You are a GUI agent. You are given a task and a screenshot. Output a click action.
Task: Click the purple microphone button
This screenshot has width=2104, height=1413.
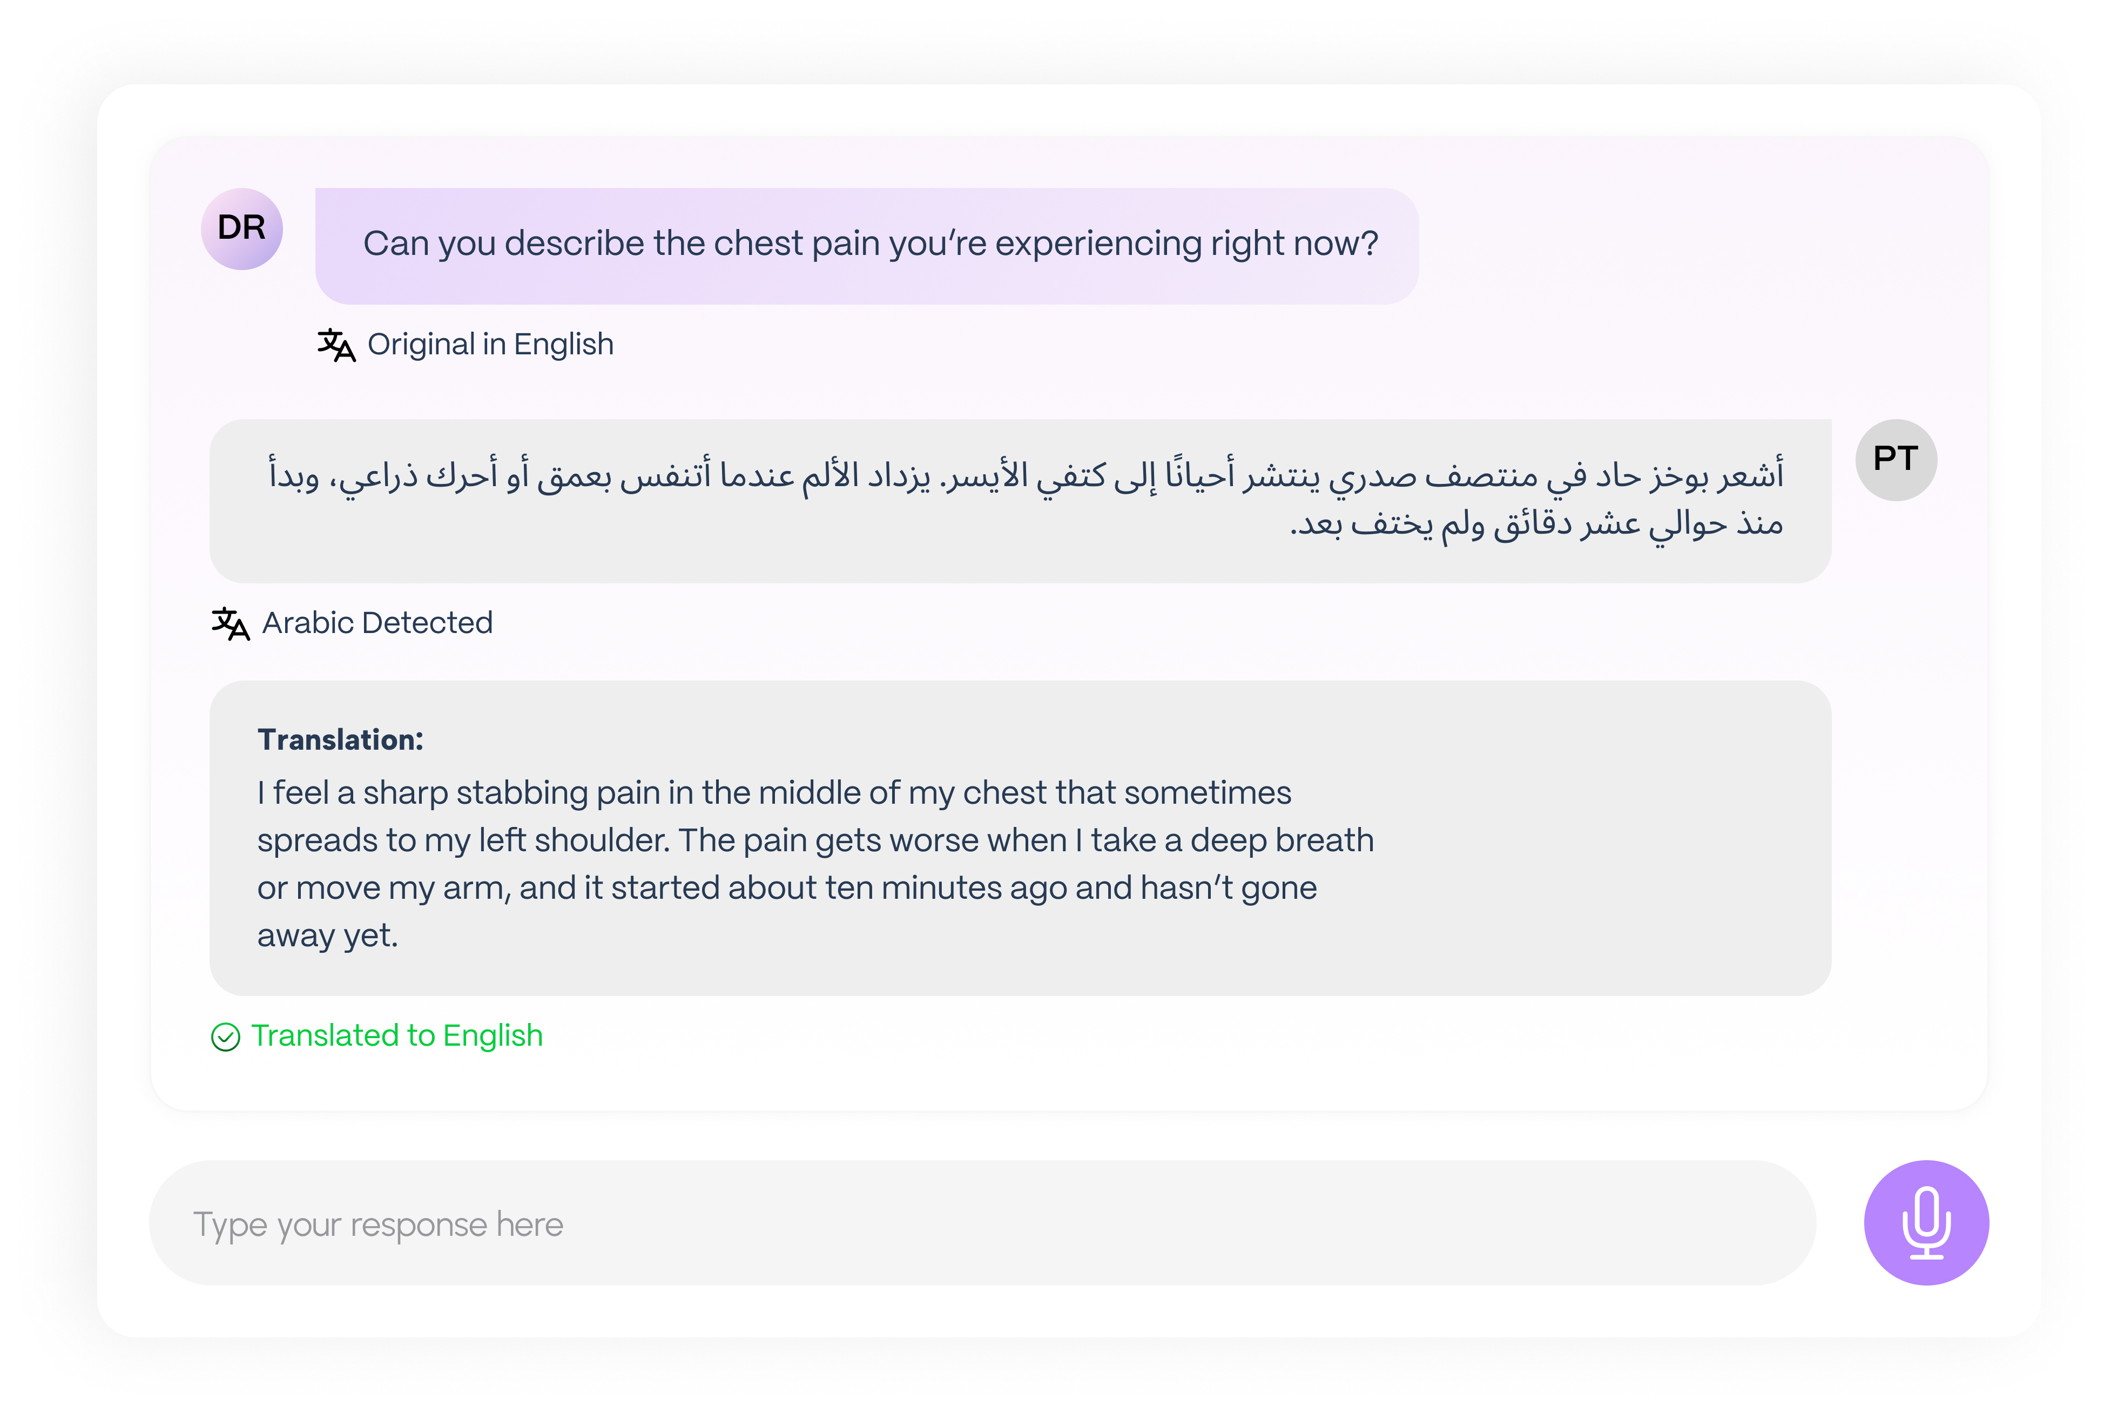(x=1925, y=1222)
